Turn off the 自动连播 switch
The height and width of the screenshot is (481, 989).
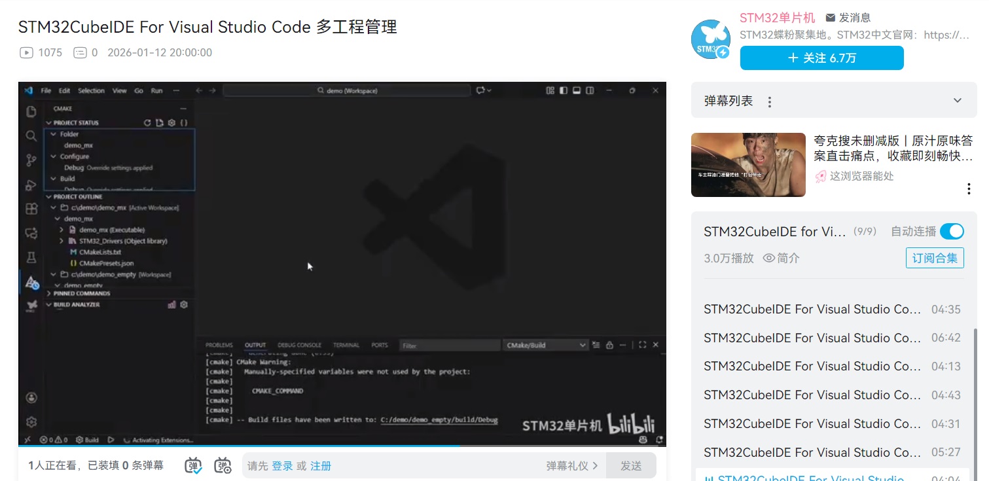(952, 232)
